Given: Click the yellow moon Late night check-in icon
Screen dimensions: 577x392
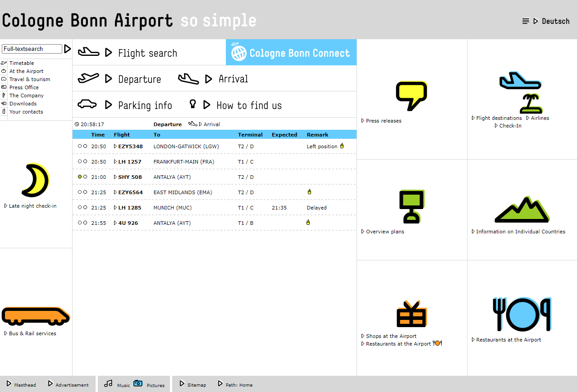Looking at the screenshot, I should point(36,180).
